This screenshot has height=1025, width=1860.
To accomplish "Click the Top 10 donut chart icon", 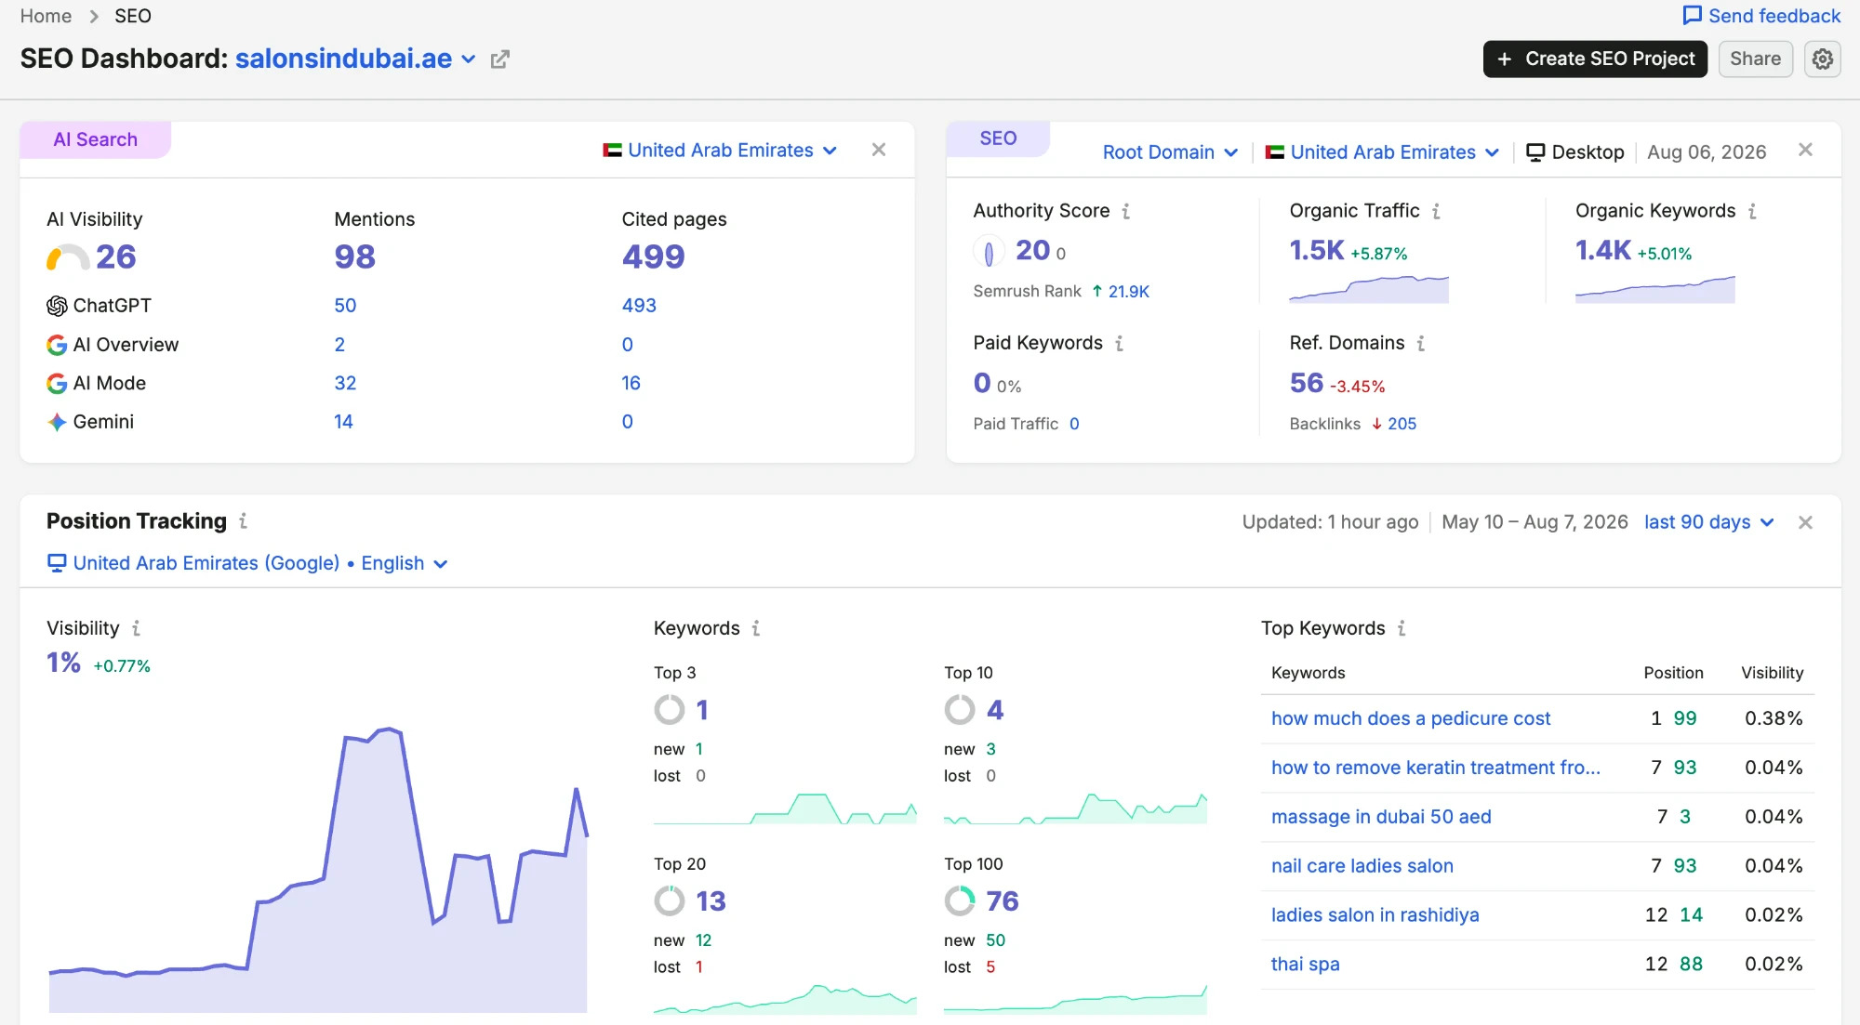I will 960,710.
